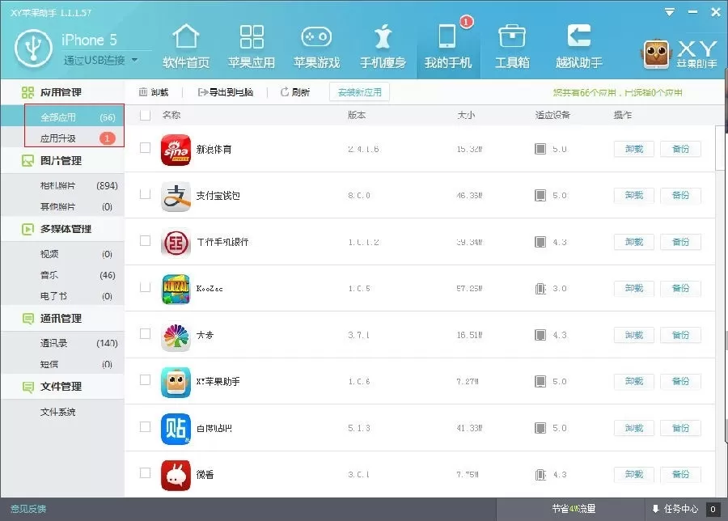Click the 文件管理 section icon
Screen dimensions: 728x521
[x=28, y=387]
